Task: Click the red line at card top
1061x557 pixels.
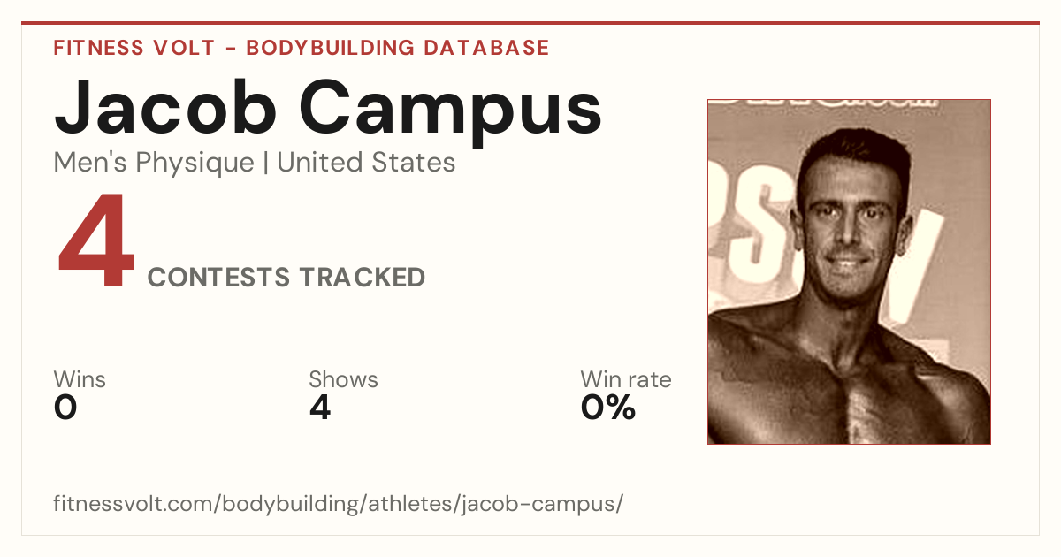Action: click(530, 23)
